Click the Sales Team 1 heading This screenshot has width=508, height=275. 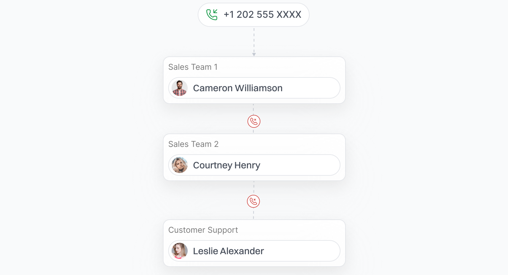[193, 67]
